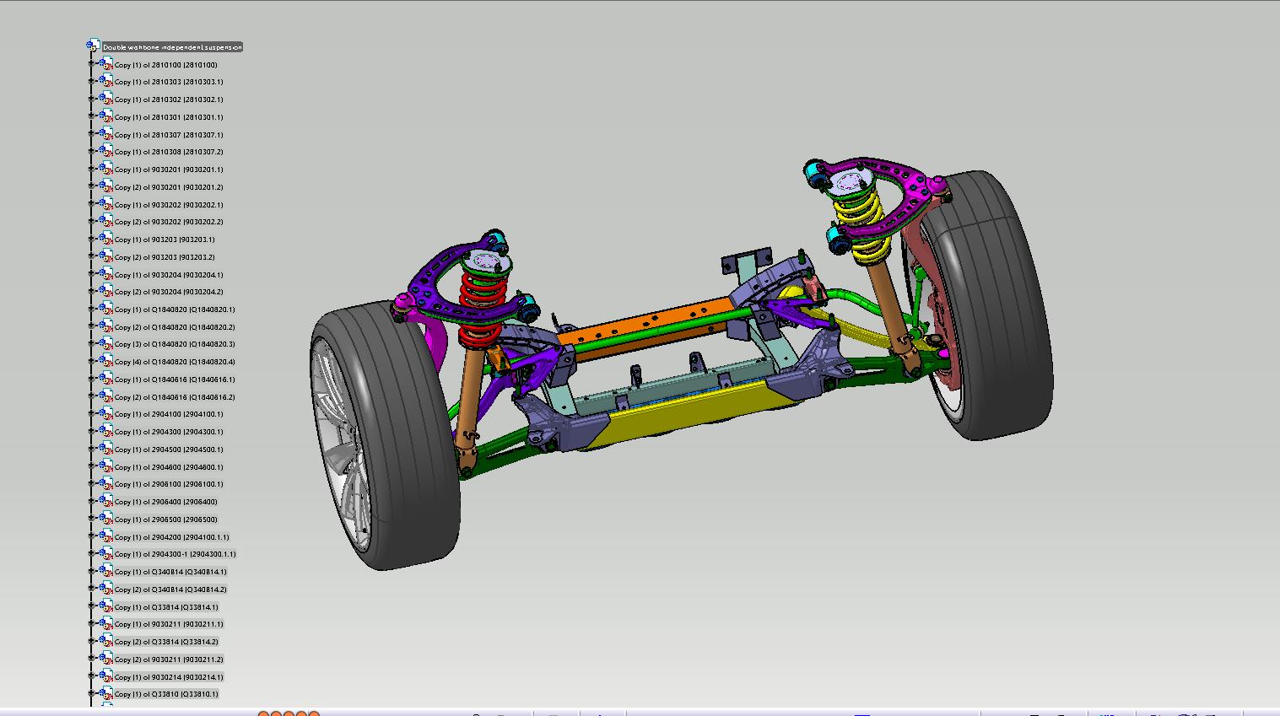Image resolution: width=1280 pixels, height=716 pixels.
Task: Select the label 'Copy (2) of Q1840616 (Q1840616.2)'
Action: coord(175,397)
